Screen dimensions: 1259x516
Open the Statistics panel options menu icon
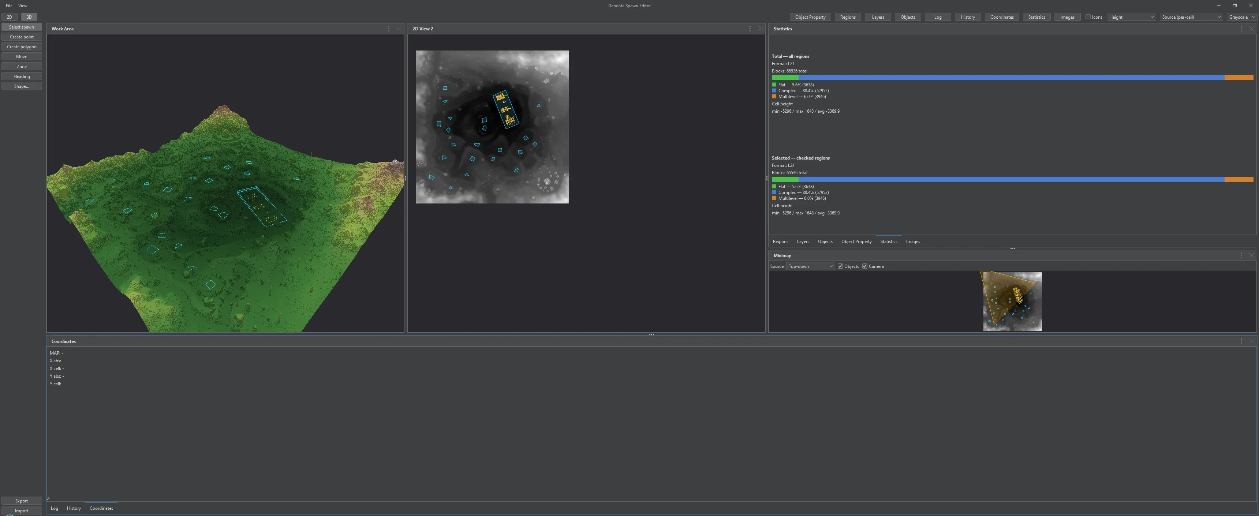pyautogui.click(x=1241, y=29)
